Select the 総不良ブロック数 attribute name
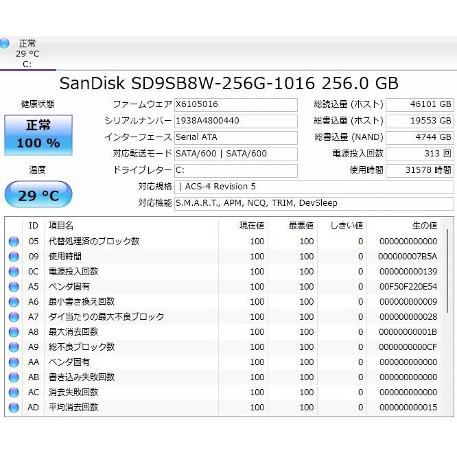Image resolution: width=457 pixels, height=457 pixels. coord(82,347)
